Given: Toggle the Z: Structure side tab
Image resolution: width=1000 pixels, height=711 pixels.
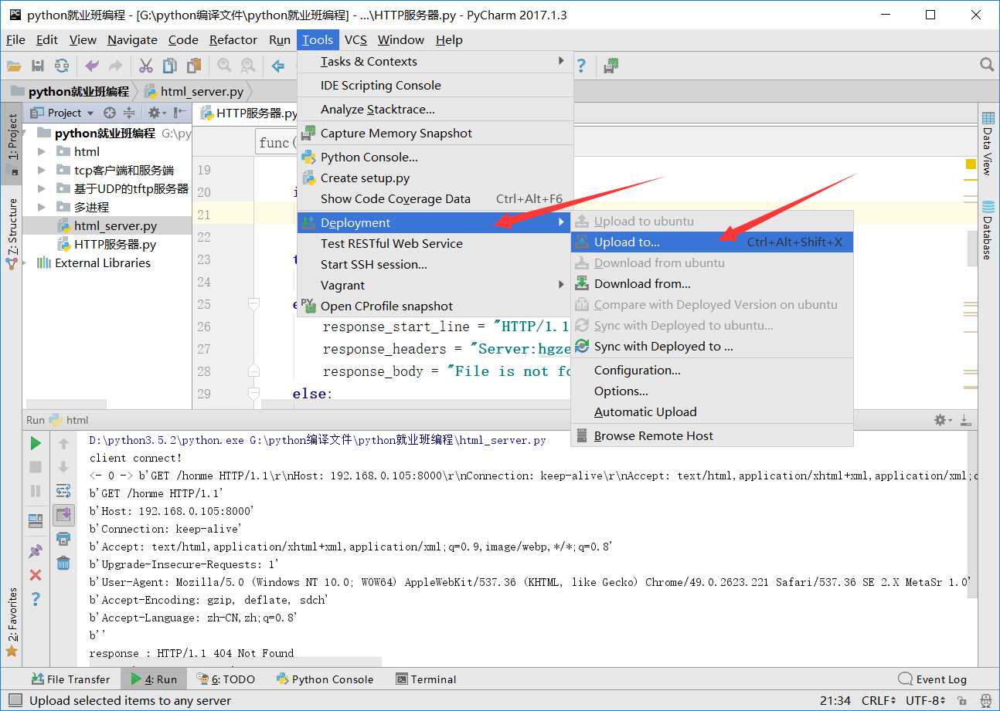Looking at the screenshot, I should tap(12, 233).
